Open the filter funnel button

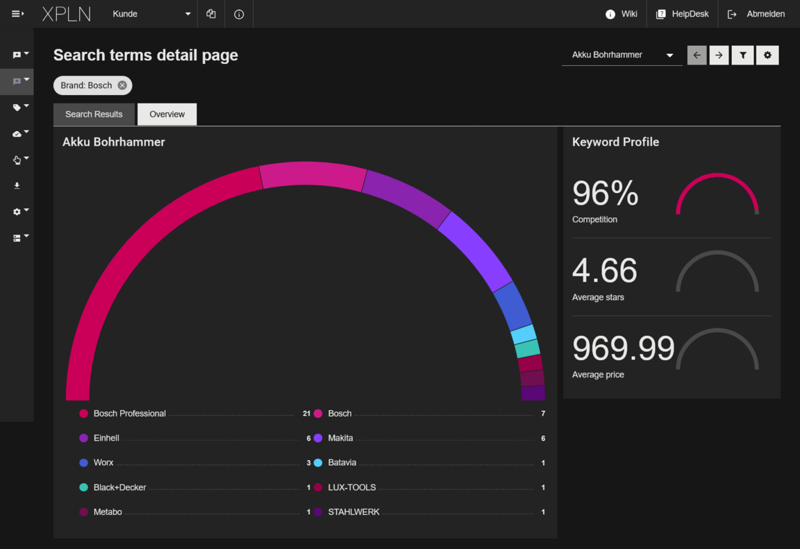743,55
